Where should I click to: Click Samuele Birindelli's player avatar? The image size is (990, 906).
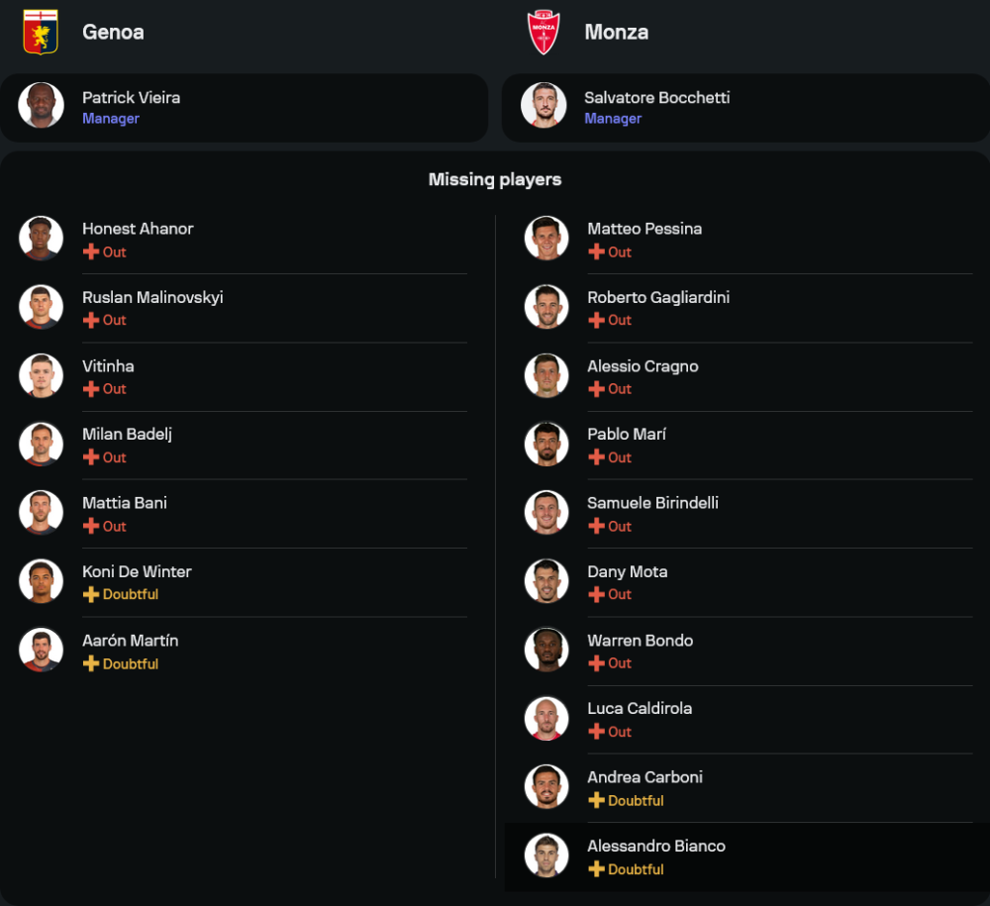(546, 512)
